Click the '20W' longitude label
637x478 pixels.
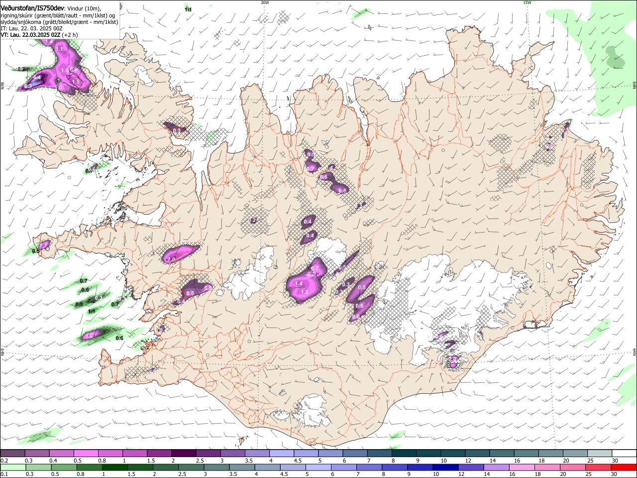[x=265, y=2]
